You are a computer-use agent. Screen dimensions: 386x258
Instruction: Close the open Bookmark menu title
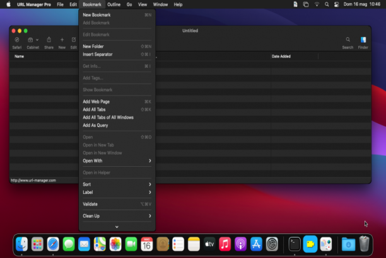click(92, 4)
